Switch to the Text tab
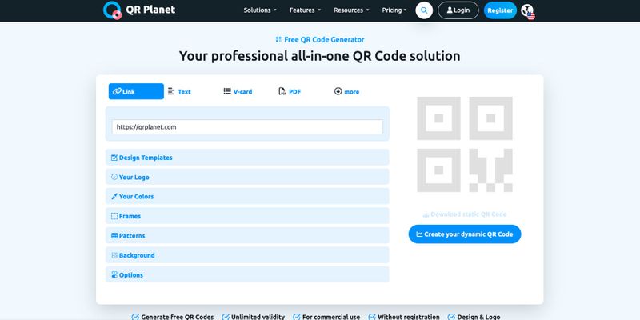The image size is (640, 320). pos(179,91)
